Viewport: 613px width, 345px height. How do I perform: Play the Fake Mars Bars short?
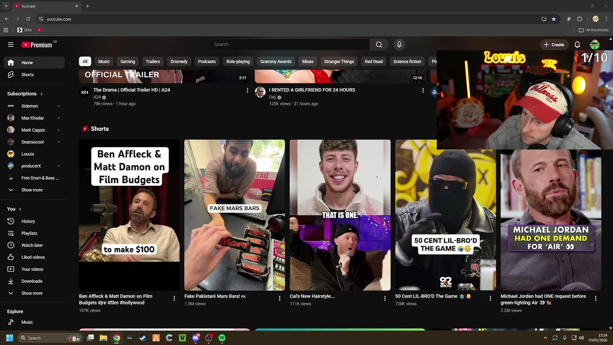tap(235, 215)
